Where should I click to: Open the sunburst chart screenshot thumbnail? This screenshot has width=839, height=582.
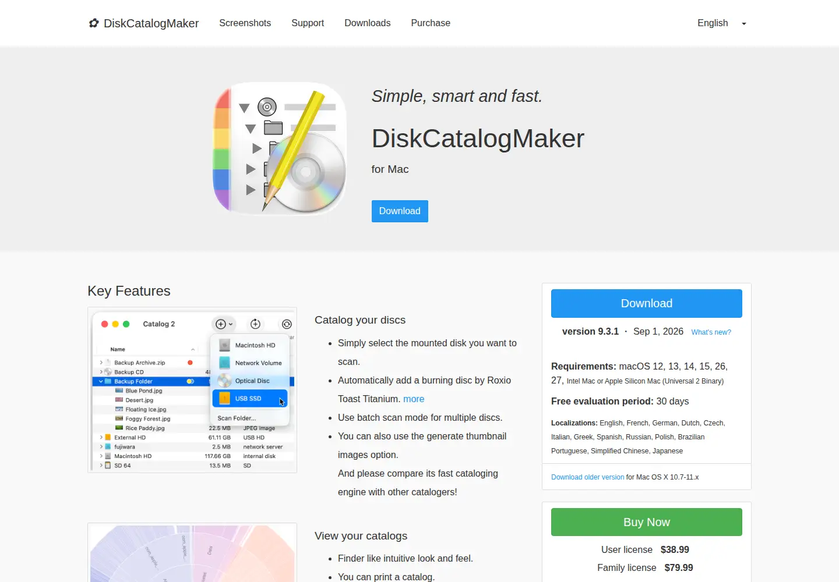point(192,553)
